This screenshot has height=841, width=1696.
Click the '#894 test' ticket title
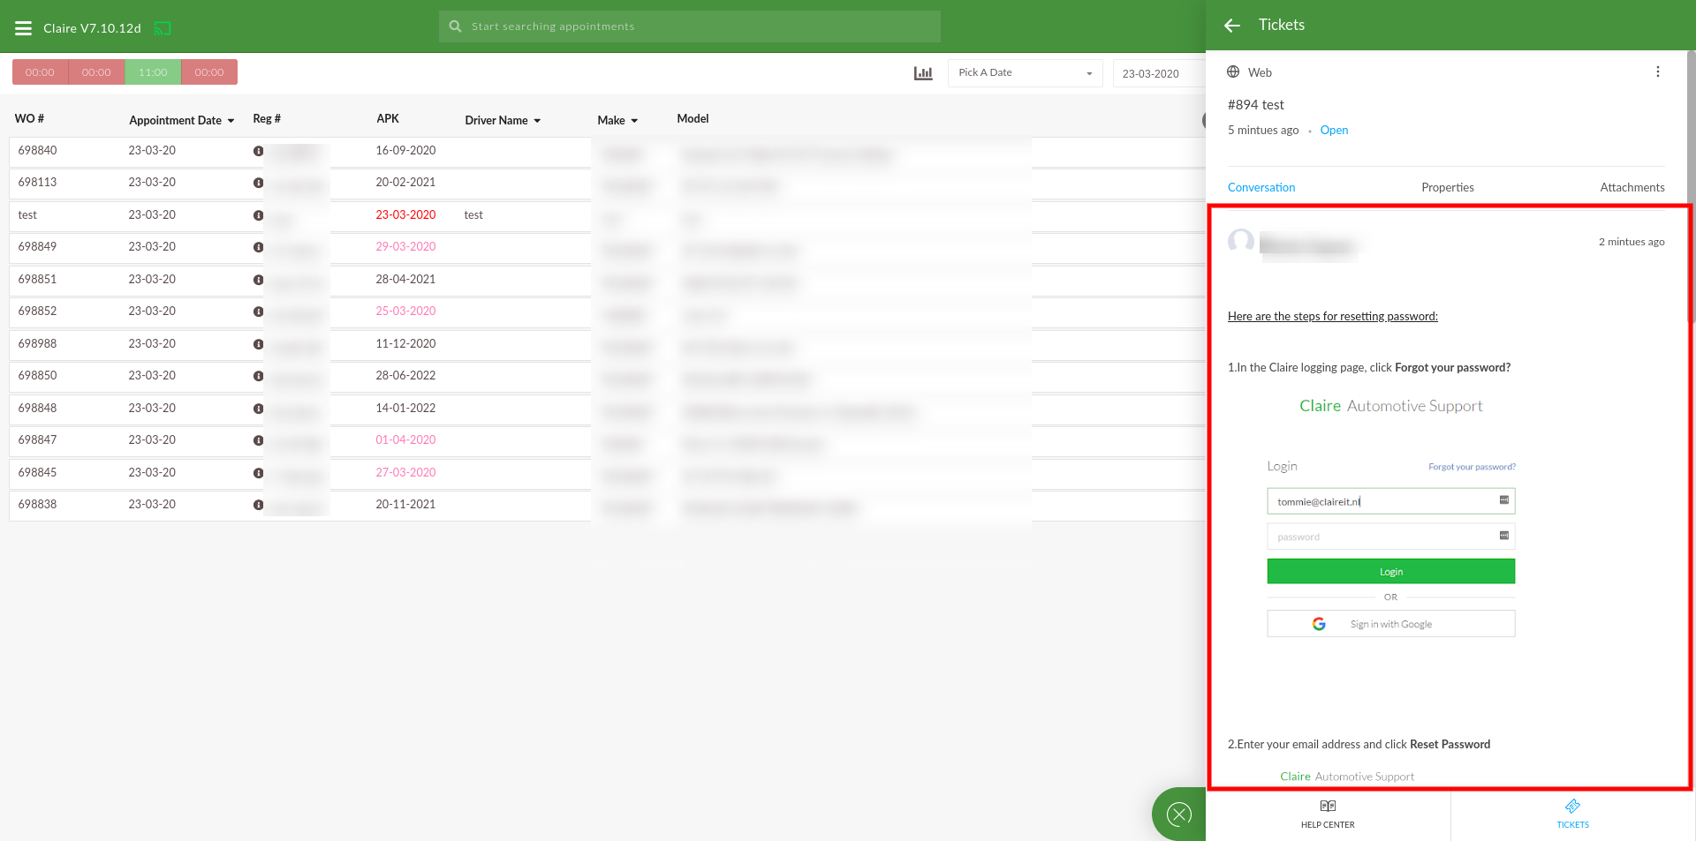click(x=1255, y=104)
